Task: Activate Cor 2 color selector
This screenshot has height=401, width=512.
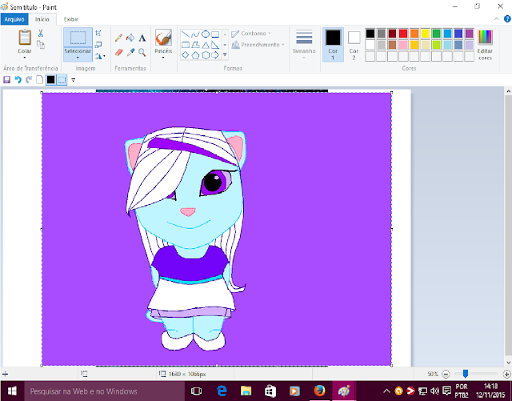Action: tap(354, 45)
